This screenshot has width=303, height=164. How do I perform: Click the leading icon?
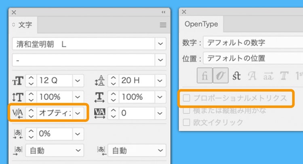[x=100, y=80]
